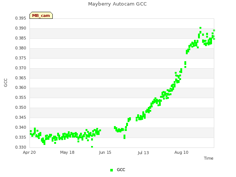Viewport: 236px width, 177px height.
Task: Click the y-axis value 0.350
Action: 21,107
